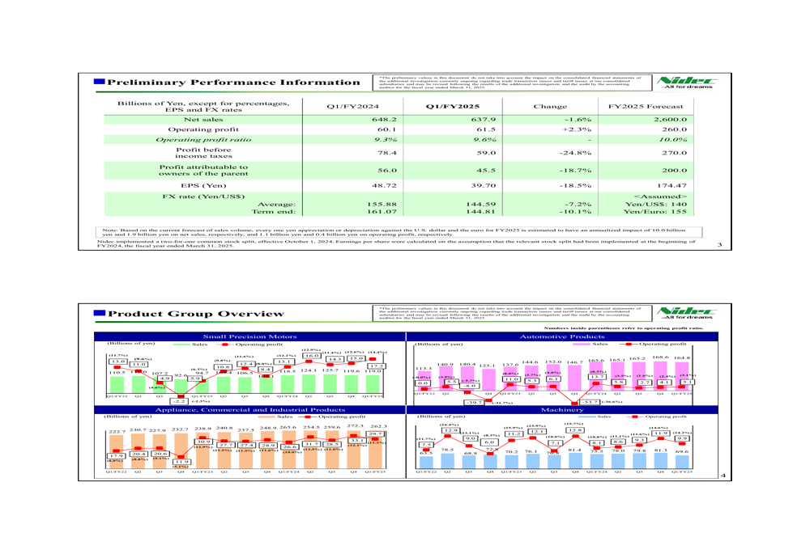810x554 pixels.
Task: Click the red Operating profit legend marker in Automotive Products
Action: coord(629,342)
